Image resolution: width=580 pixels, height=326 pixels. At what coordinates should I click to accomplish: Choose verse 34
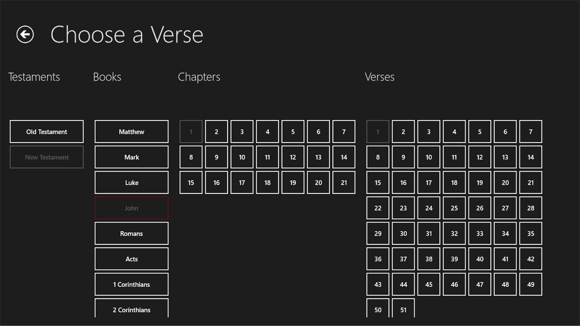505,233
